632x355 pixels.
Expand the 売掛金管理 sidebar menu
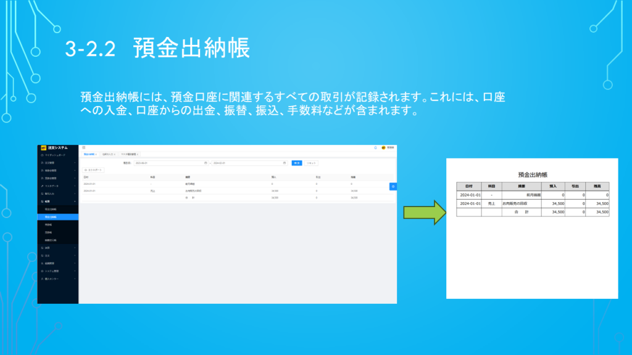click(x=57, y=171)
